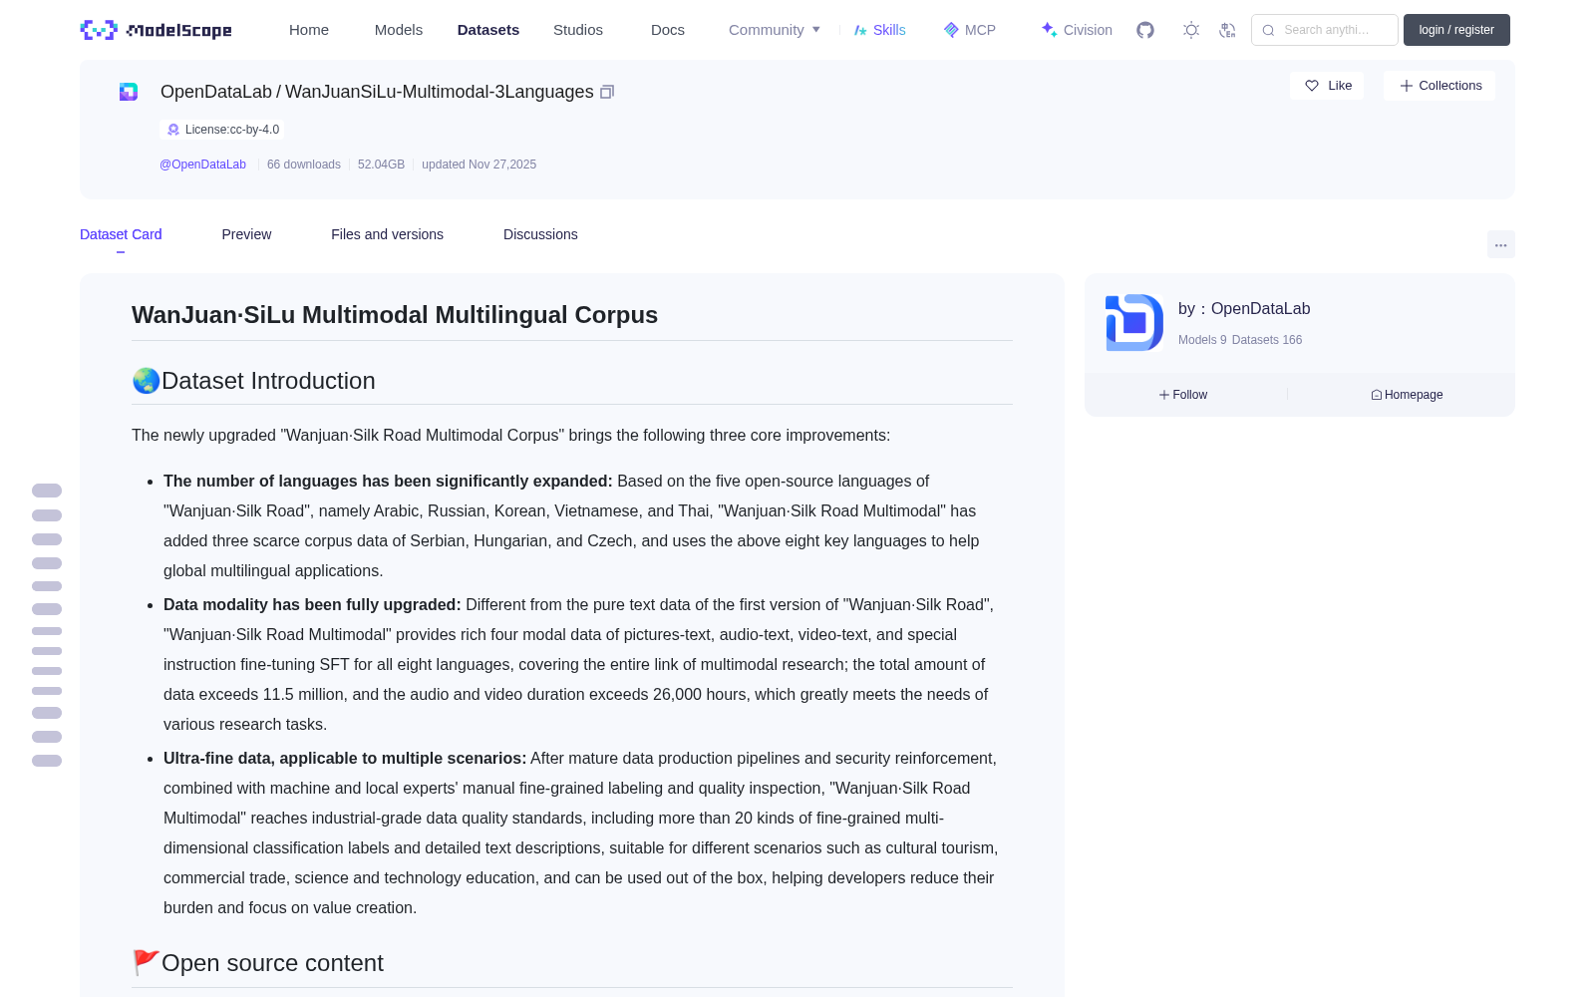Open the ModelScope logo homepage
Screen dimensions: 1595x997
click(157, 30)
